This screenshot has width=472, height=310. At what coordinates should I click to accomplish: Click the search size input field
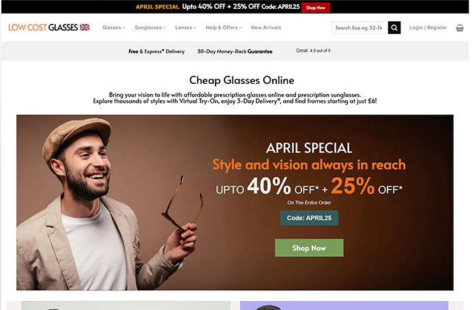coord(359,28)
